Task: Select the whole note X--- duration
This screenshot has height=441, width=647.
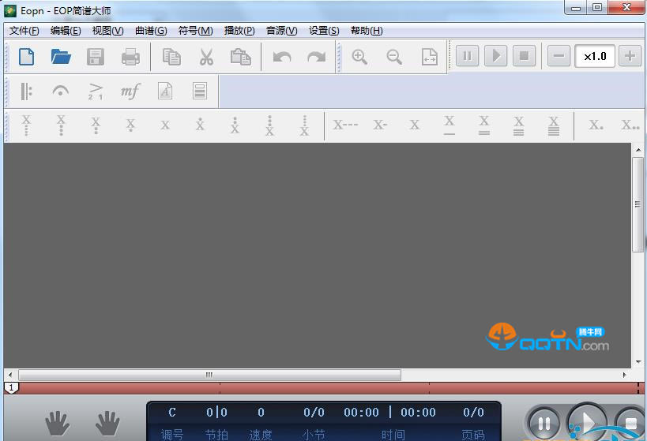Action: (x=344, y=125)
